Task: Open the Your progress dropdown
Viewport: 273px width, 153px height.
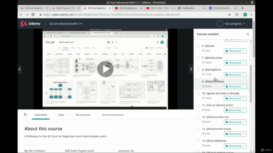Action: click(235, 24)
